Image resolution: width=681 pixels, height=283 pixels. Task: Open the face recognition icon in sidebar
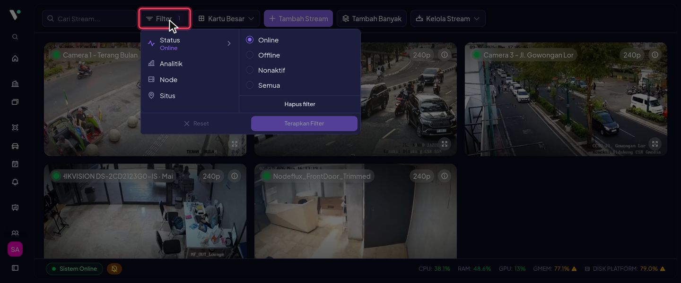pos(15,127)
